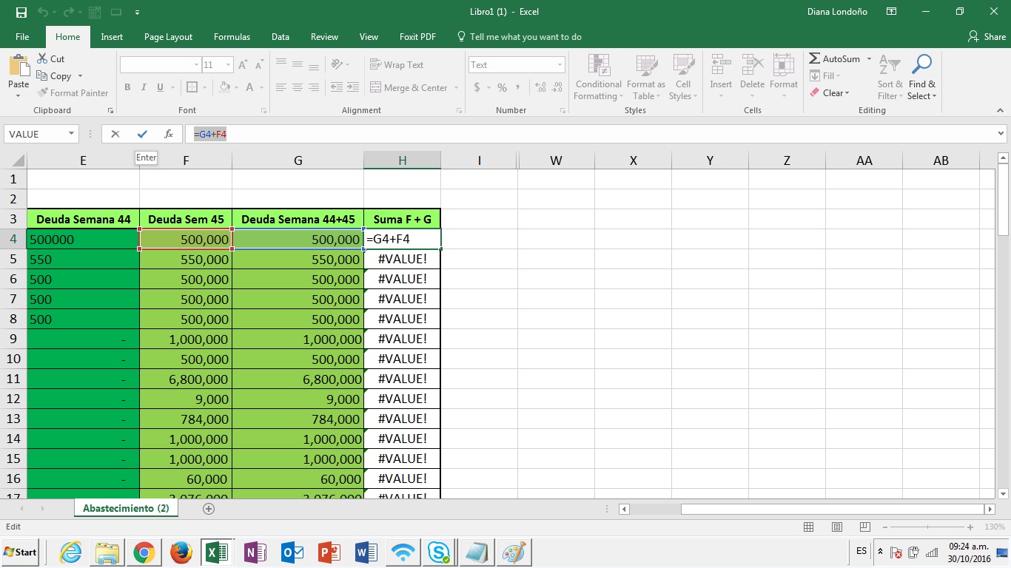Screen dimensions: 1011x568
Task: Launch Skype from the taskbar
Action: (x=440, y=552)
